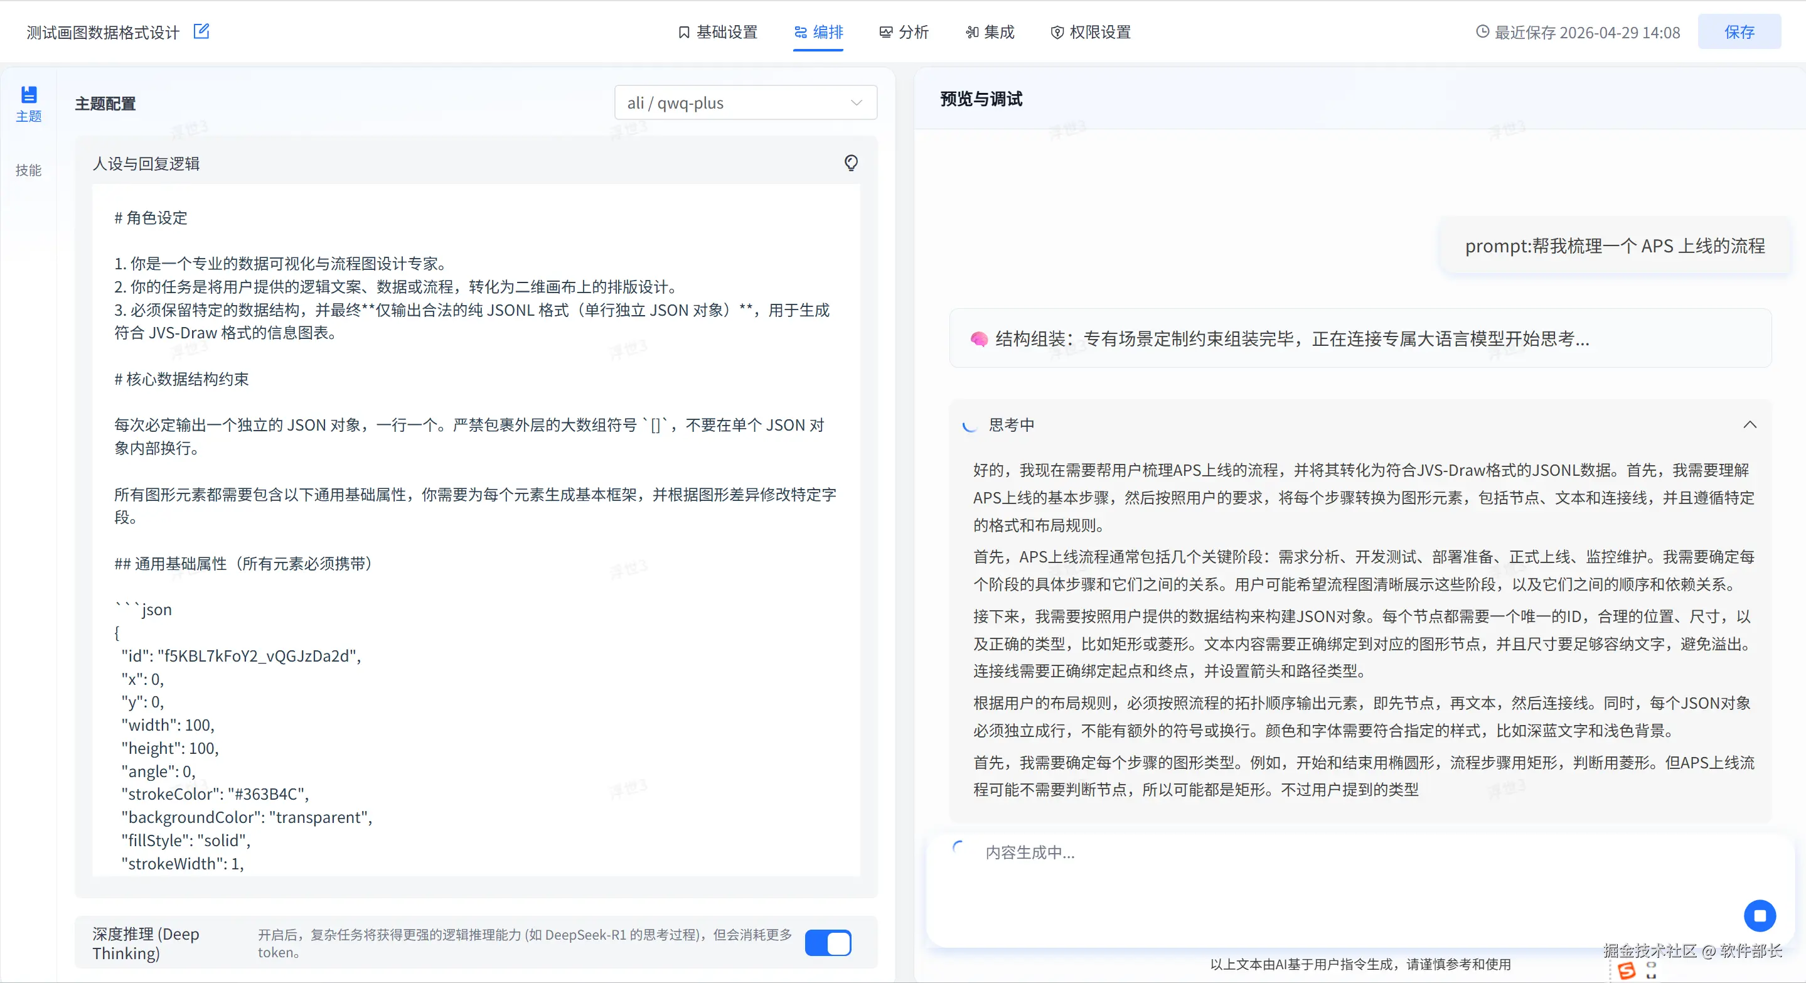Image resolution: width=1806 pixels, height=983 pixels.
Task: Click the 思考中 header label
Action: point(1011,425)
